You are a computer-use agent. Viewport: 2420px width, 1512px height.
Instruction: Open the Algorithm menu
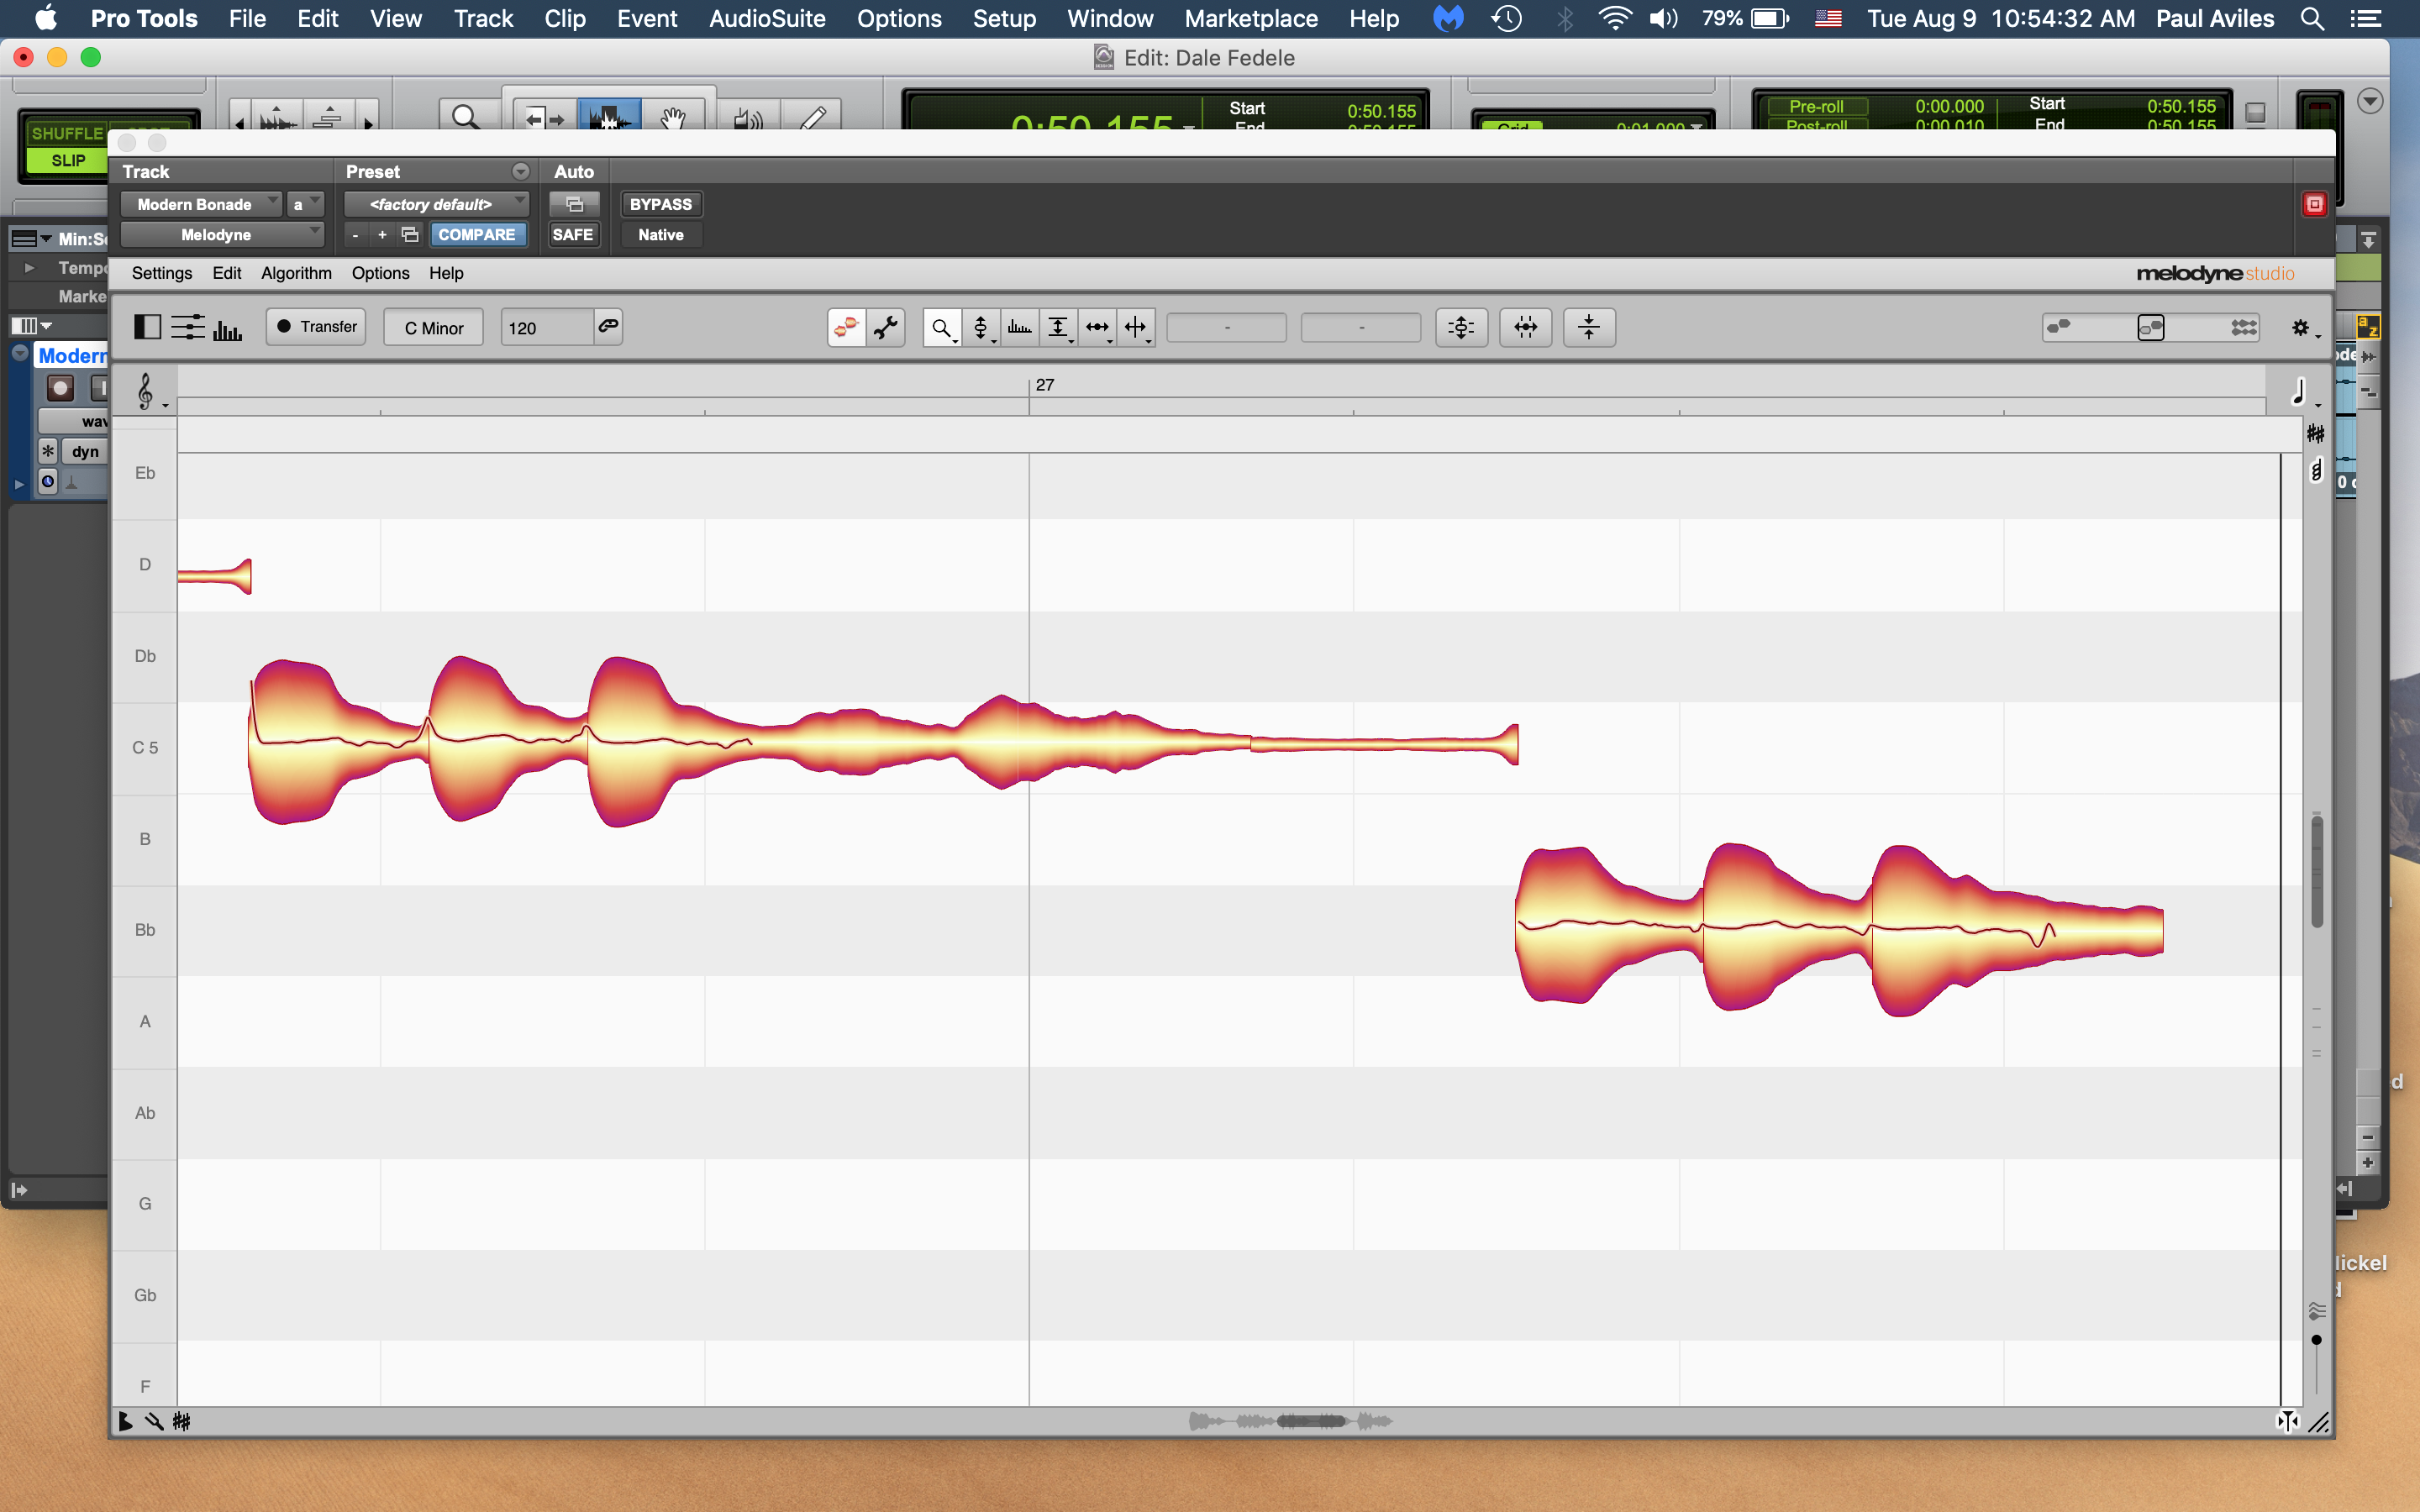click(x=296, y=273)
